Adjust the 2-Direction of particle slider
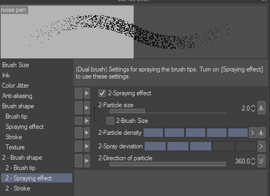 point(168,164)
